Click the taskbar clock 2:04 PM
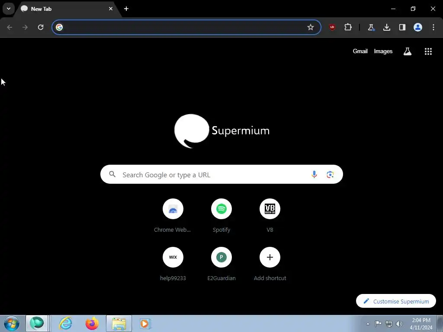443x332 pixels. [x=421, y=324]
